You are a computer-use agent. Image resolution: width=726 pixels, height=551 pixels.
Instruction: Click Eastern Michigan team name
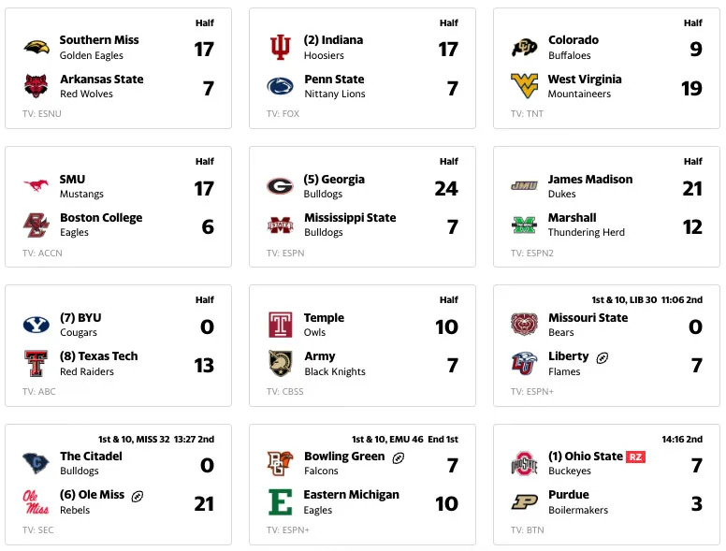point(351,495)
